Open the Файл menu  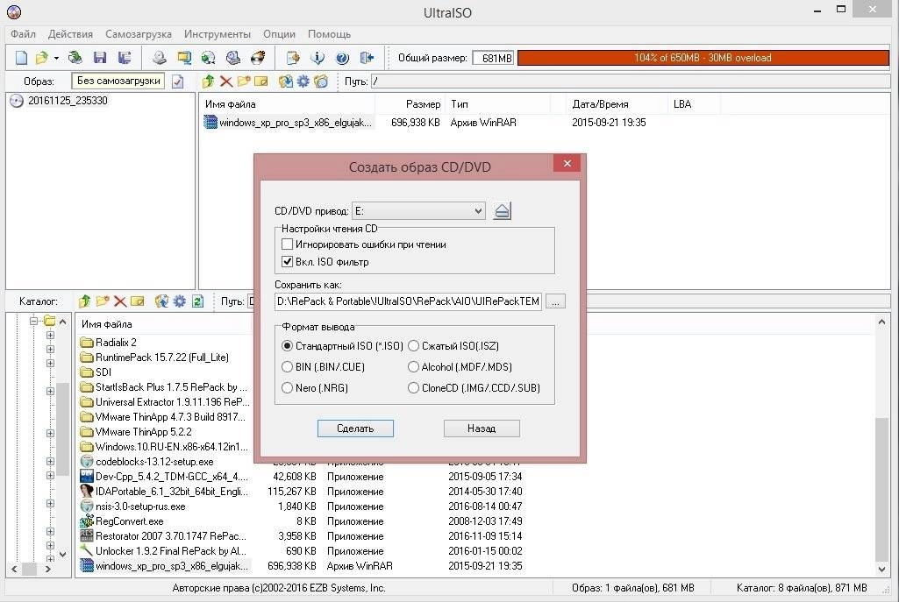tap(23, 34)
